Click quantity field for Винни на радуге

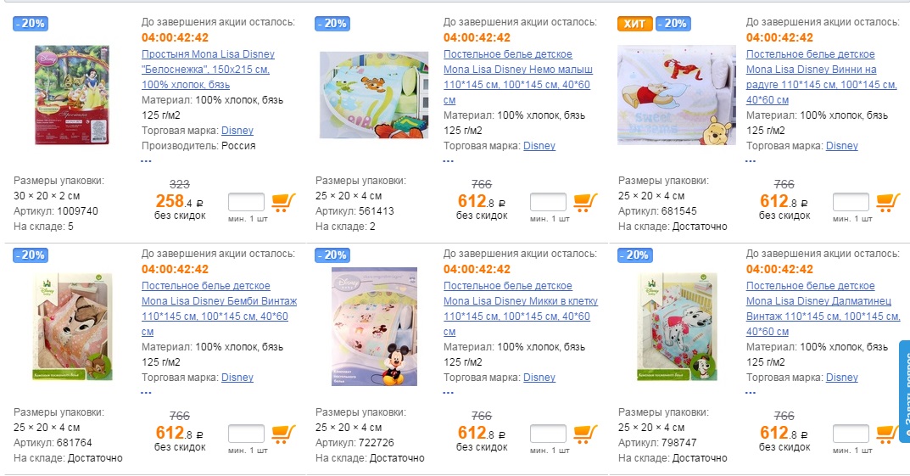851,203
